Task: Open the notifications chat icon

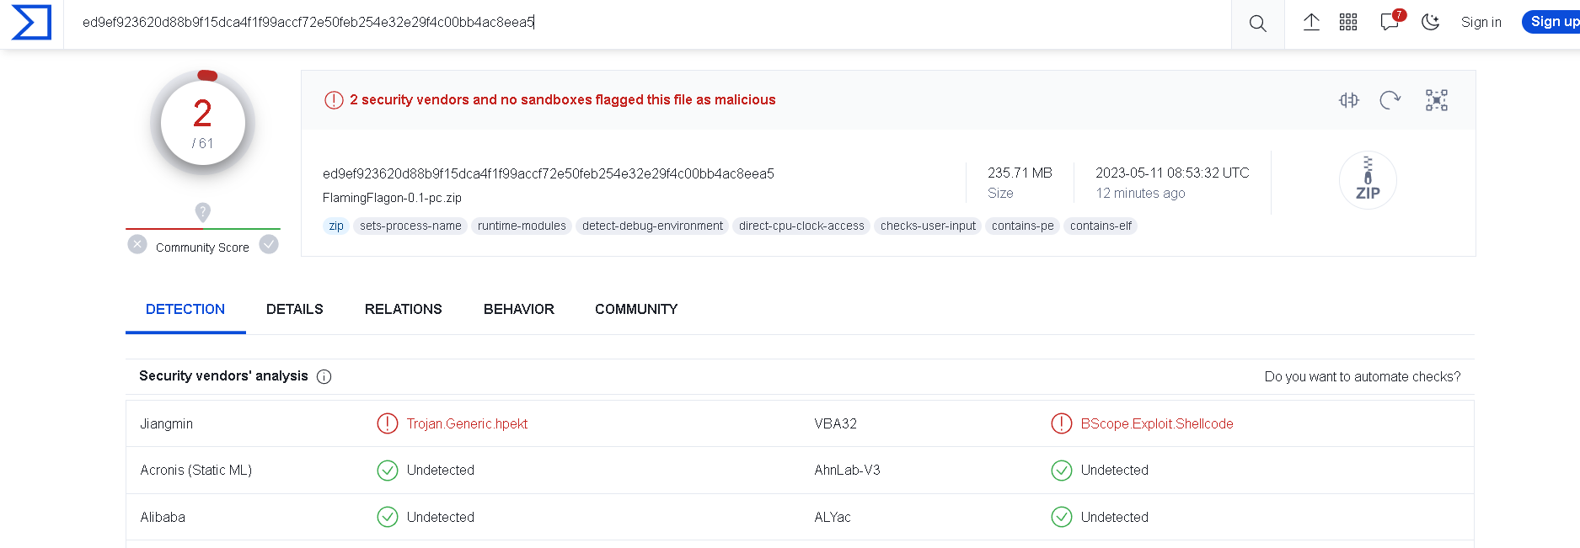Action: (1390, 23)
